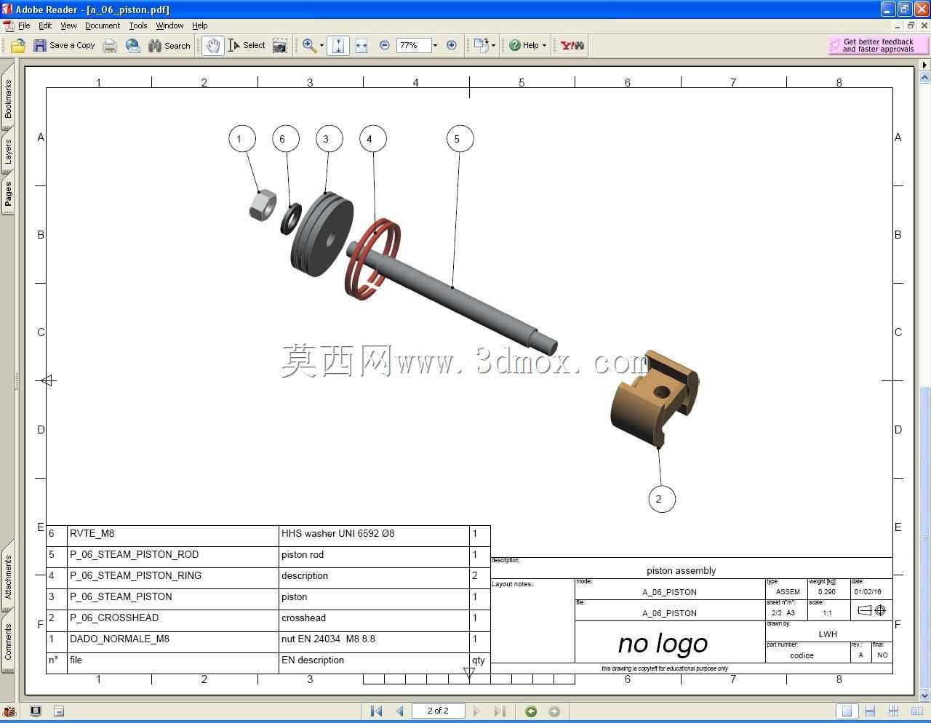Click the Fit Page icon
This screenshot has width=931, height=723.
(338, 46)
